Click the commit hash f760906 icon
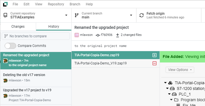This screenshot has height=106, width=205. (98, 35)
